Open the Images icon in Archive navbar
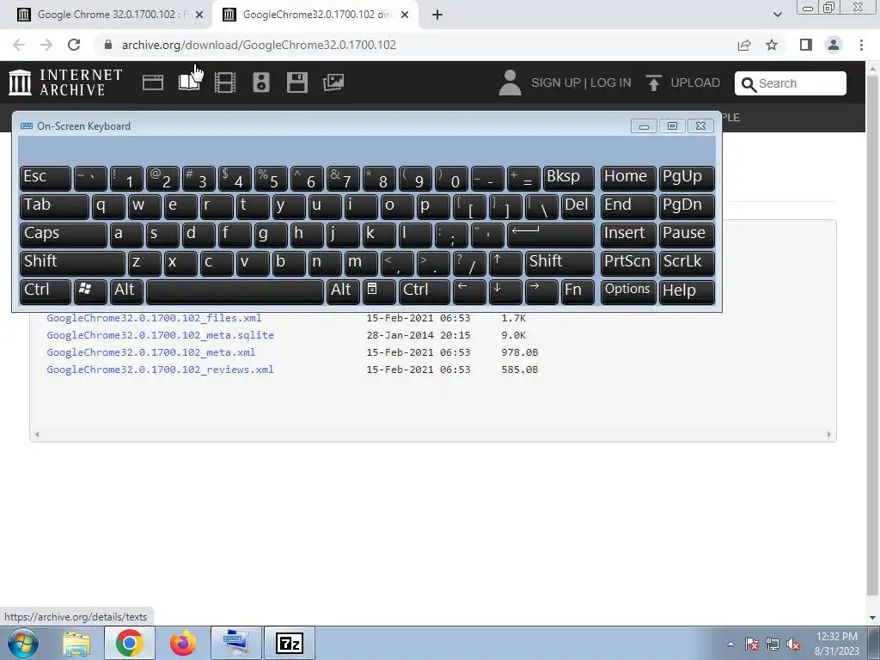This screenshot has height=660, width=880. 333,82
